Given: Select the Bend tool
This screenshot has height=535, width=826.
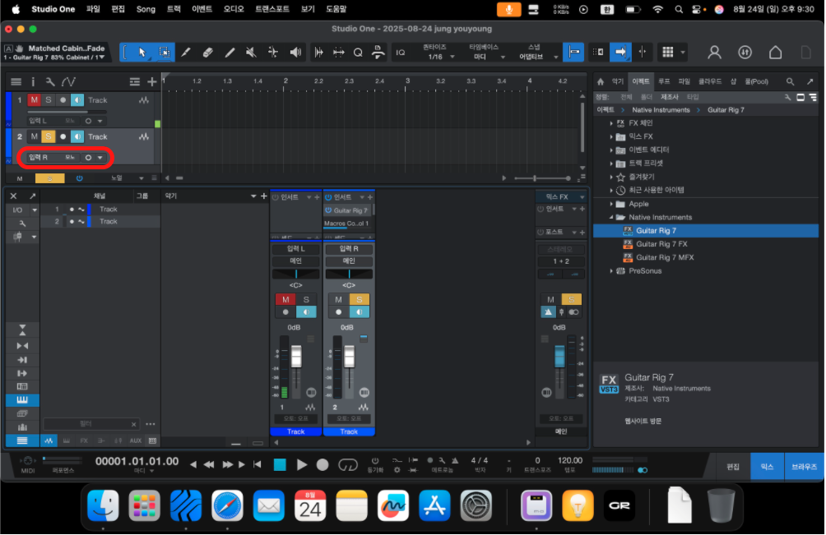Looking at the screenshot, I should pos(273,52).
